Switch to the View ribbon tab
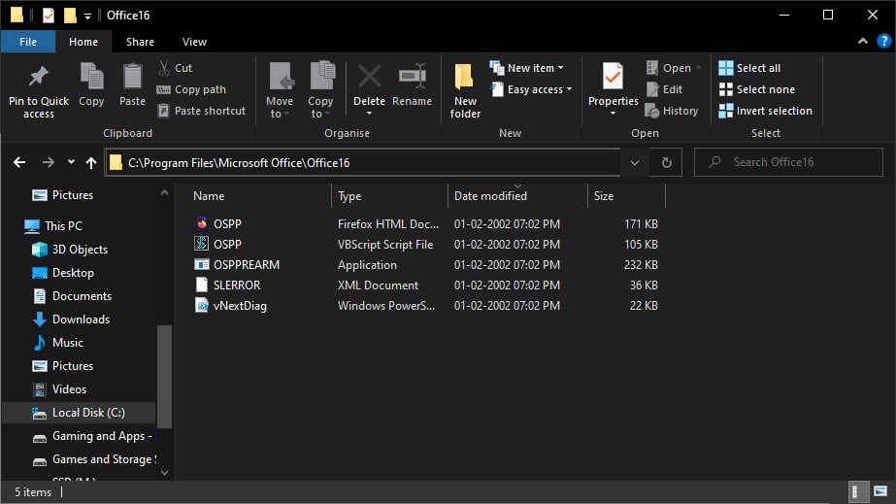Screen dimensions: 896x504 pos(194,42)
